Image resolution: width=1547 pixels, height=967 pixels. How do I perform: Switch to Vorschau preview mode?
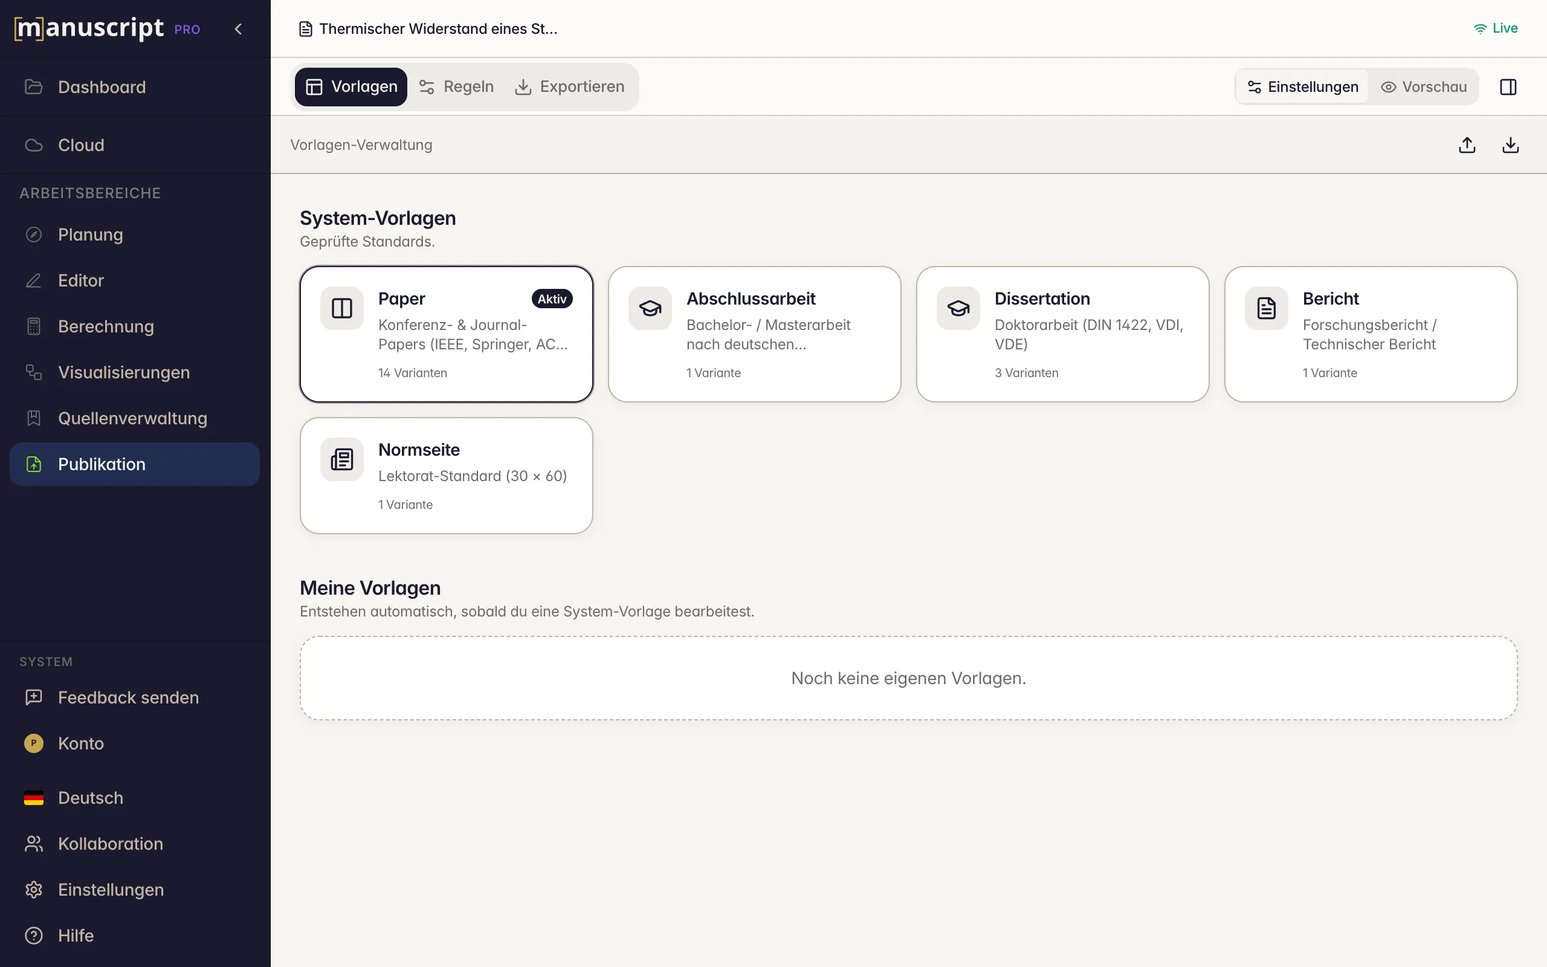click(x=1424, y=87)
